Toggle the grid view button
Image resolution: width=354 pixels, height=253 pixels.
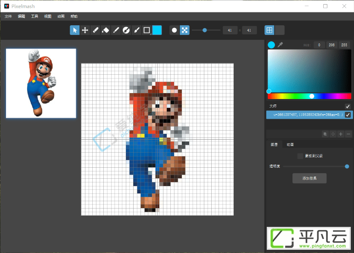click(x=270, y=30)
